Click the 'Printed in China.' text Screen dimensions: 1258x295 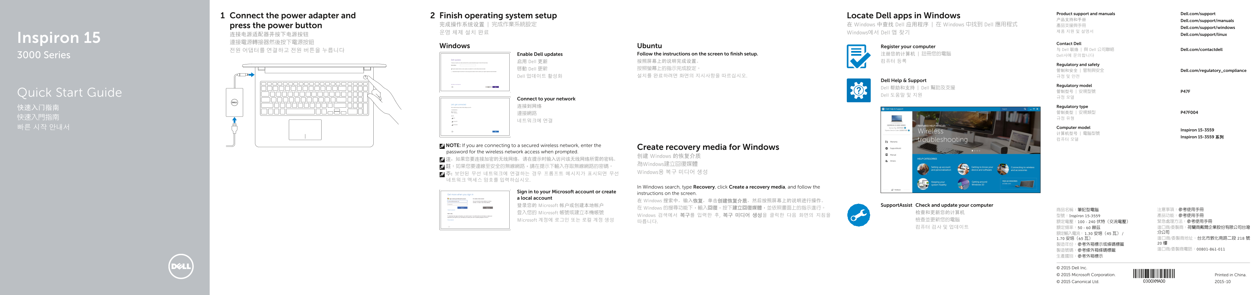[x=1230, y=274]
